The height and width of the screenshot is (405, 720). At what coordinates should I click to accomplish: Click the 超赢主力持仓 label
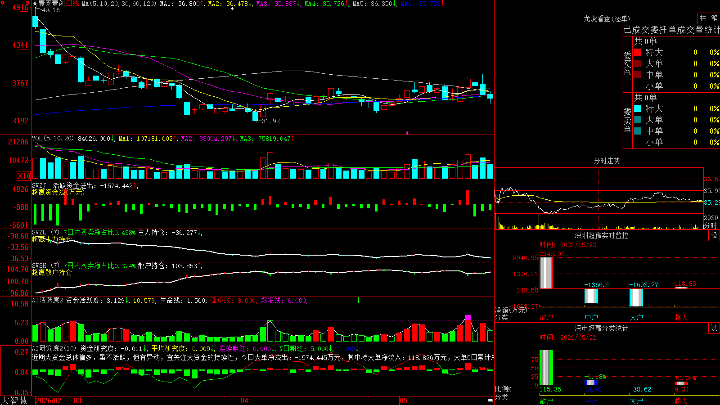52,239
